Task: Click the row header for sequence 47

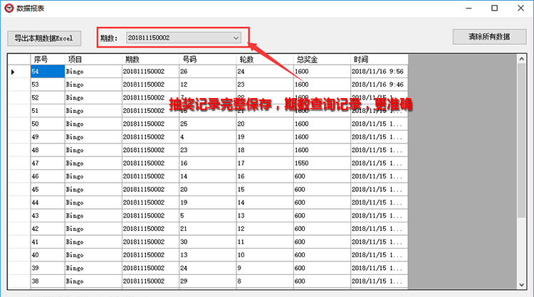Action: (x=19, y=163)
